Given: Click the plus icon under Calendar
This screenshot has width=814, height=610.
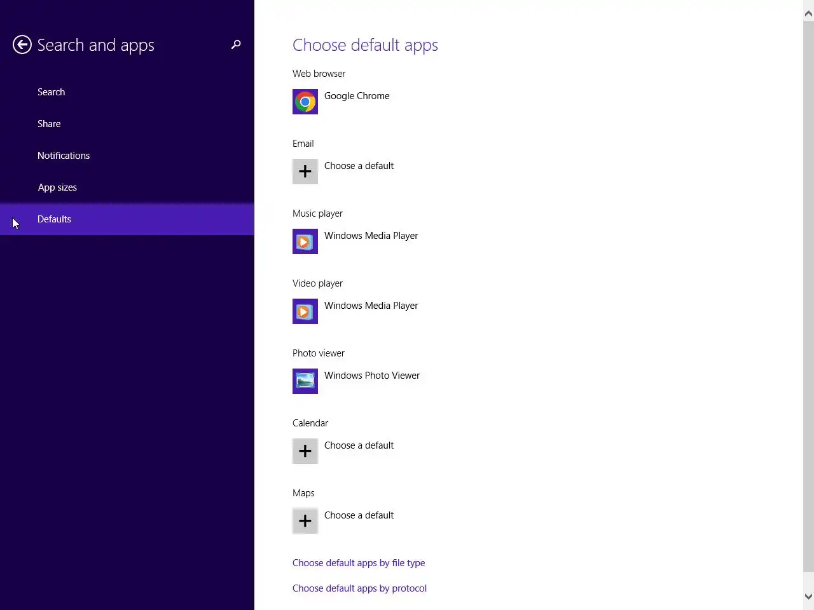Looking at the screenshot, I should (x=305, y=451).
